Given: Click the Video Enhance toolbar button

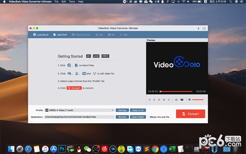Looking at the screenshot, I should [x=81, y=34].
